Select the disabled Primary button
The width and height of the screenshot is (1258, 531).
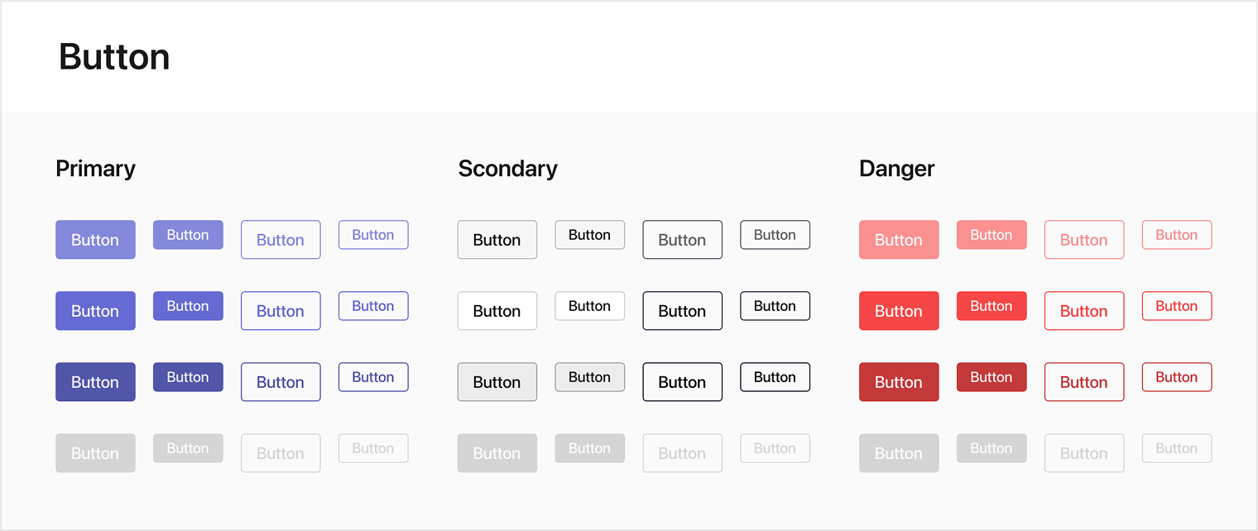coord(95,452)
